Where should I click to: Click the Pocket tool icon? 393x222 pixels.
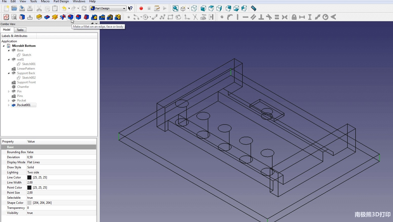pos(47,17)
